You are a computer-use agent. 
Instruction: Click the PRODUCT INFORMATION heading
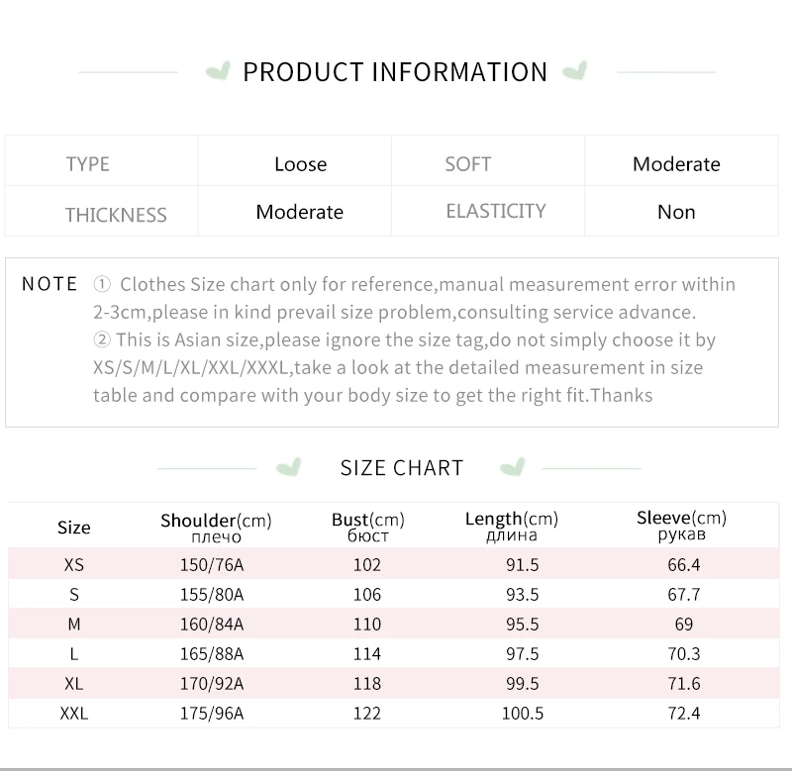point(395,71)
